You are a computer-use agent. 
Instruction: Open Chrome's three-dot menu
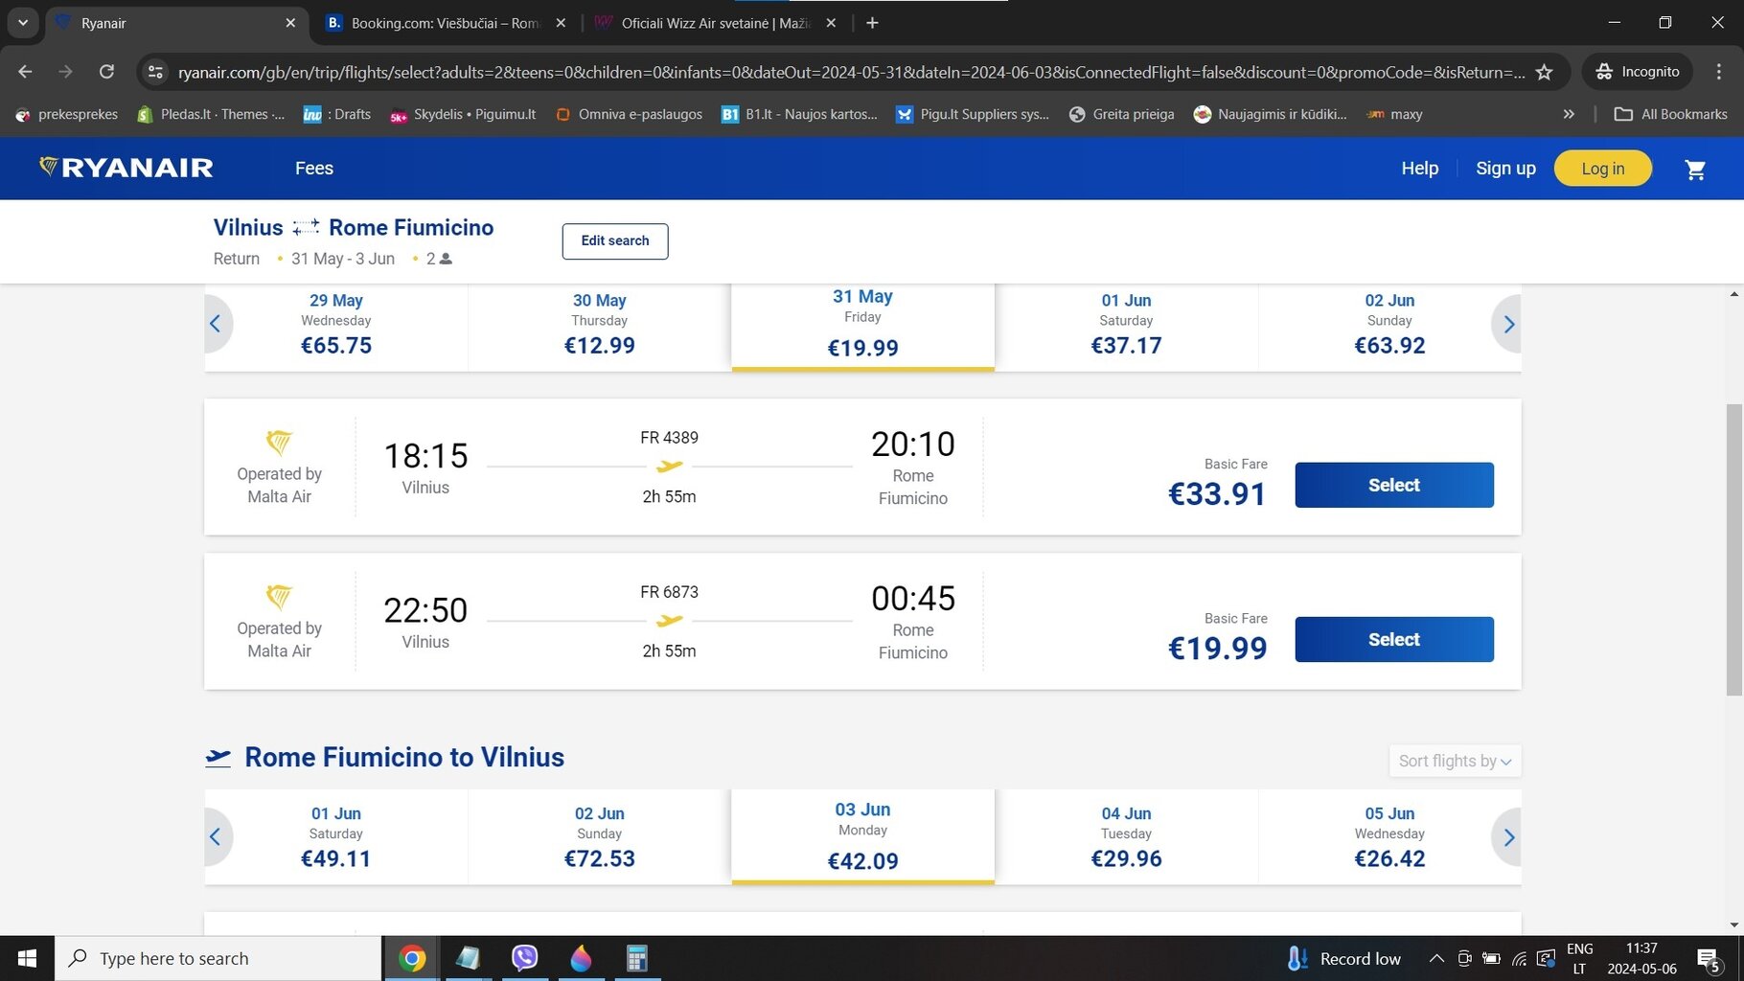tap(1719, 72)
